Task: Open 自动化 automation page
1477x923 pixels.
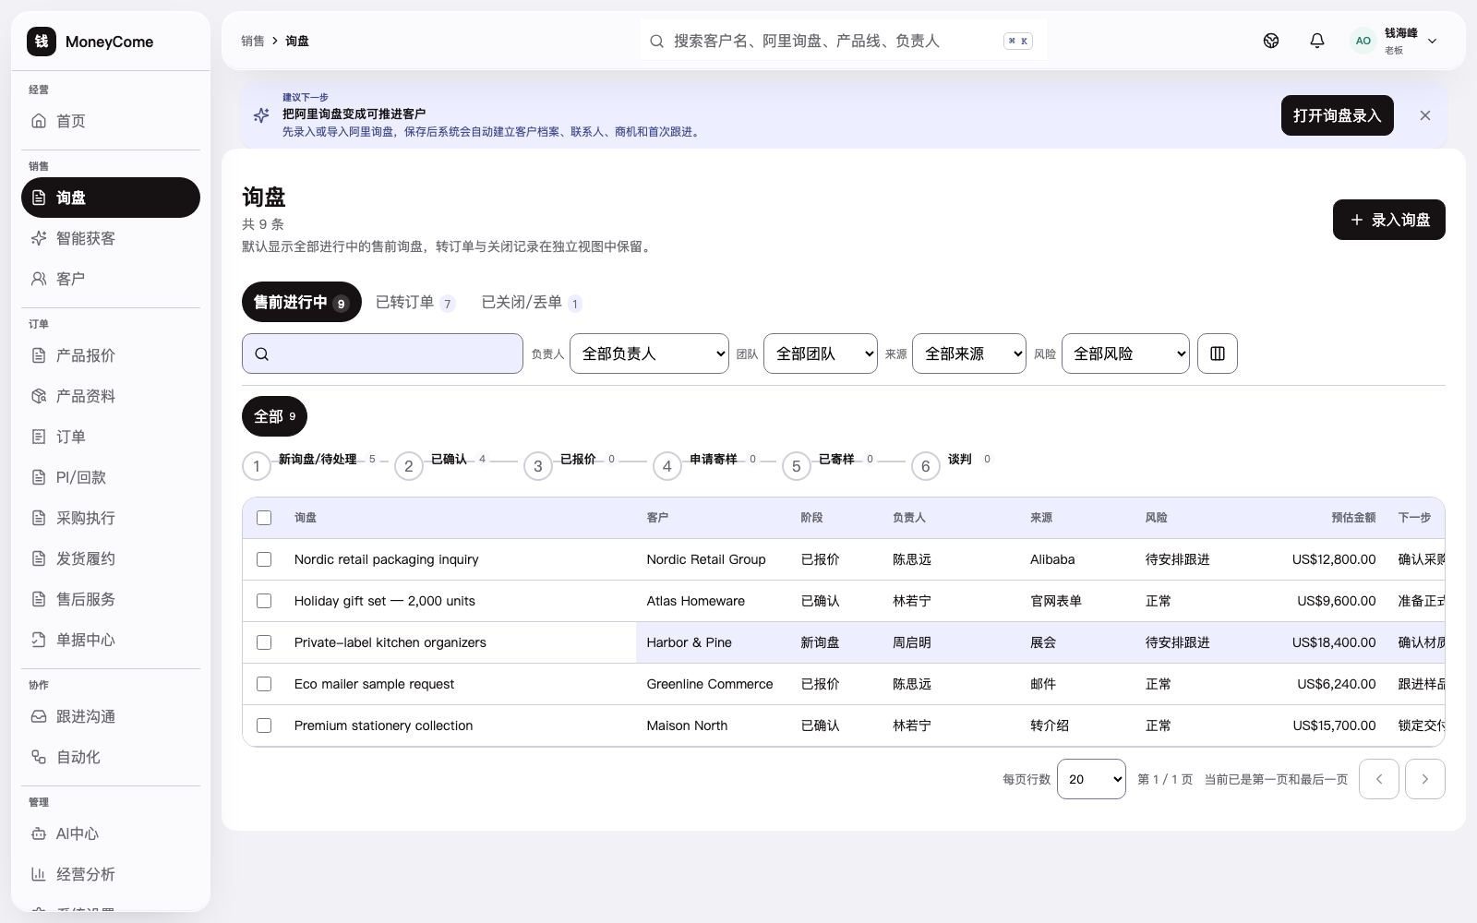Action: click(110, 757)
